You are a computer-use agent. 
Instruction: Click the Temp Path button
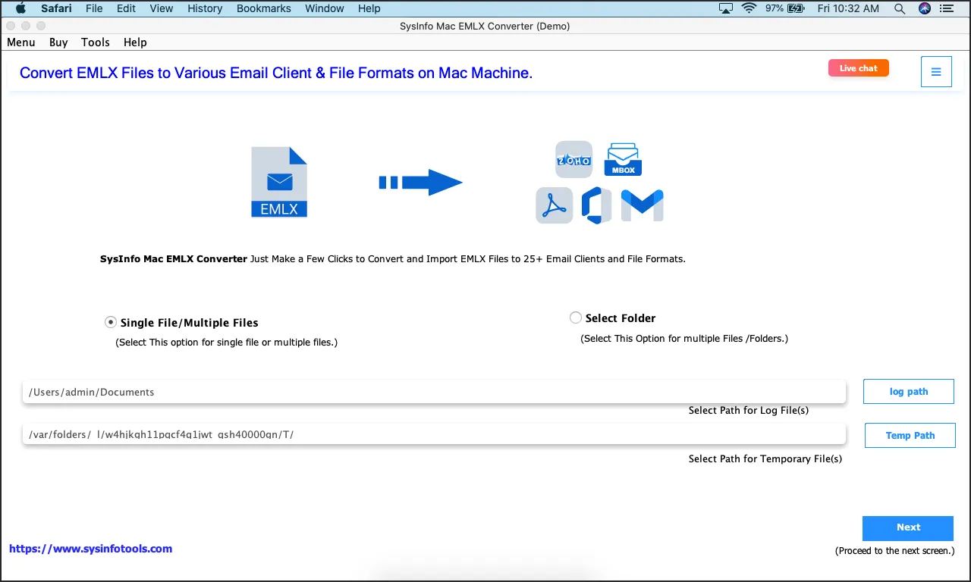(910, 435)
